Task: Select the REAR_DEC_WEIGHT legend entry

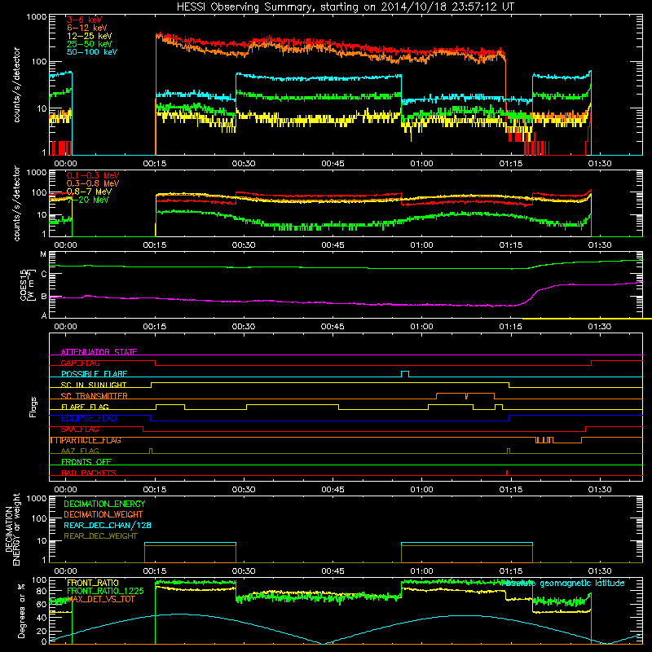Action: tap(100, 536)
